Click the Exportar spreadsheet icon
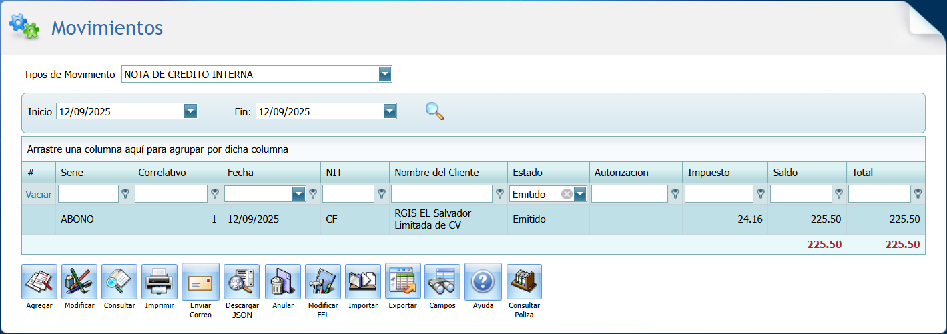947x334 pixels. 403,282
